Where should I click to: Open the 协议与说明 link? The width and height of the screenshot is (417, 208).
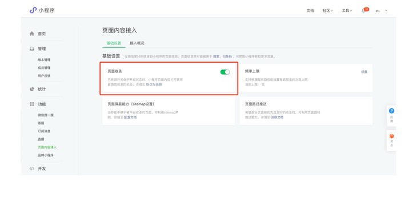[x=154, y=84]
